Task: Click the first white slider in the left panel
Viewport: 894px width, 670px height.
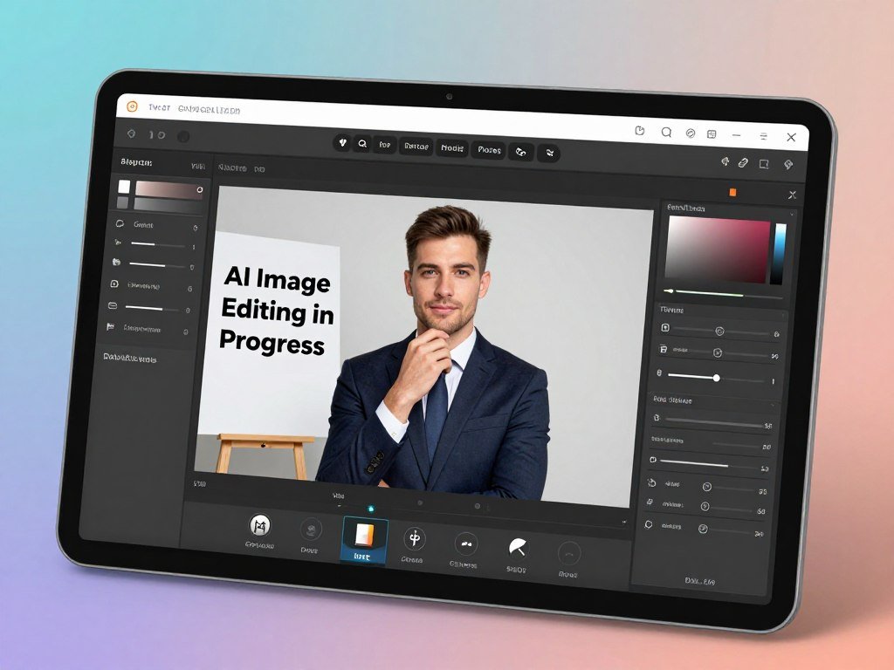Action: [x=157, y=244]
